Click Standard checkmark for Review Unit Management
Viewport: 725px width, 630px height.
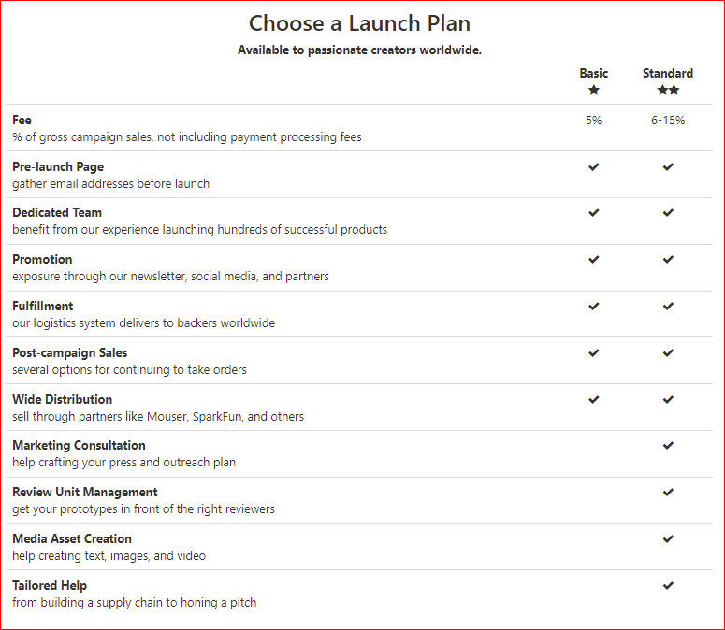pos(668,493)
